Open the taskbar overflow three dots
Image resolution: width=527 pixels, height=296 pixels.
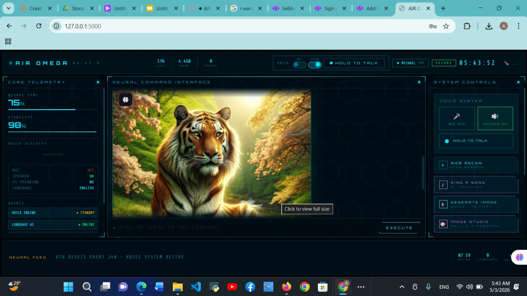[361, 287]
